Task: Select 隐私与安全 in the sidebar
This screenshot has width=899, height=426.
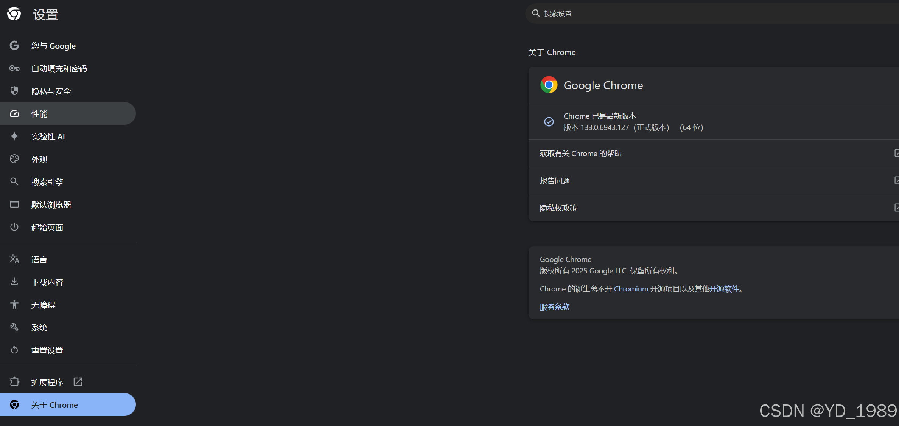Action: click(x=68, y=91)
